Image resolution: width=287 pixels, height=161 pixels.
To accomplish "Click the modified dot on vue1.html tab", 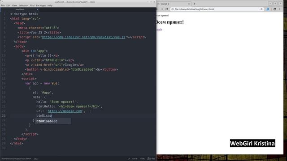I will [37, 9].
